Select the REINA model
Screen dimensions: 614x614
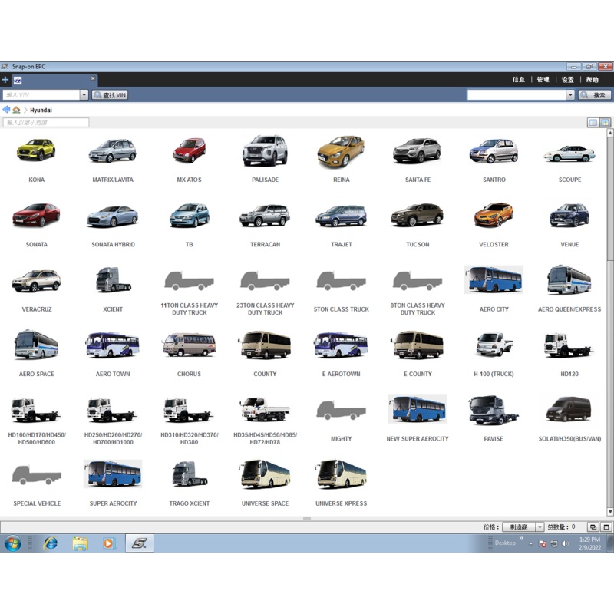[x=341, y=151]
